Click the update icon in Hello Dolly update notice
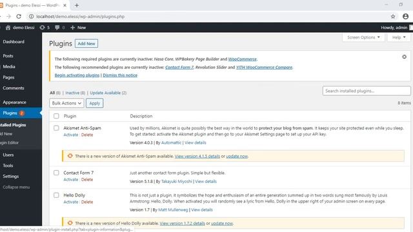413x232 pixels. click(70, 223)
